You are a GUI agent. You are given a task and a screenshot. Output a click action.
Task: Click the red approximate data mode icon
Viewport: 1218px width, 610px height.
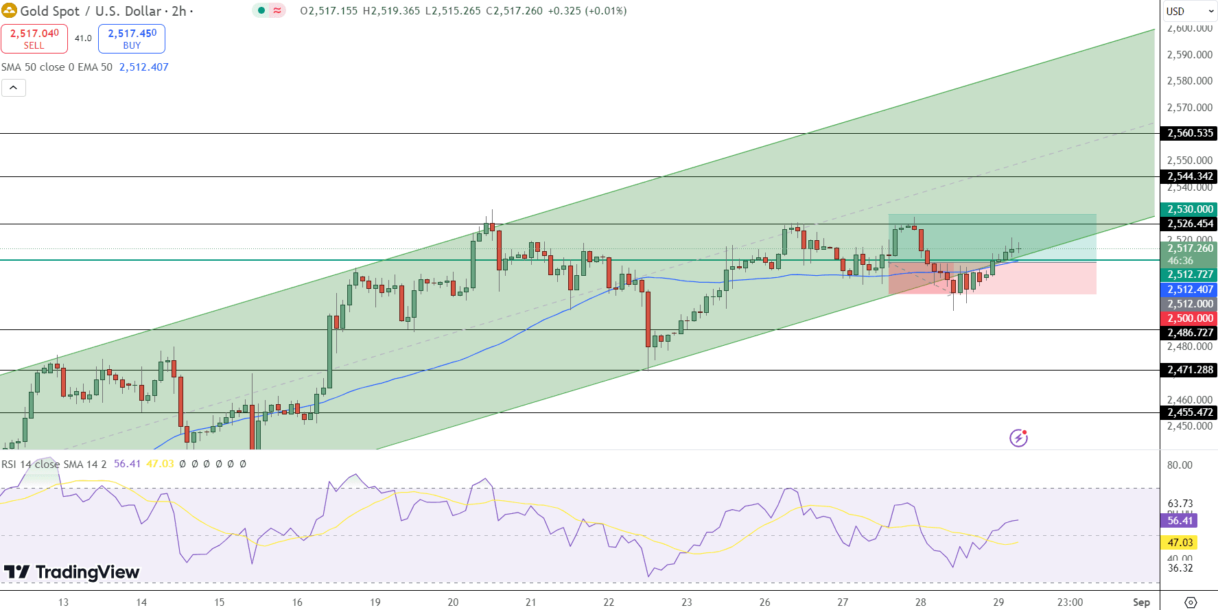(277, 10)
